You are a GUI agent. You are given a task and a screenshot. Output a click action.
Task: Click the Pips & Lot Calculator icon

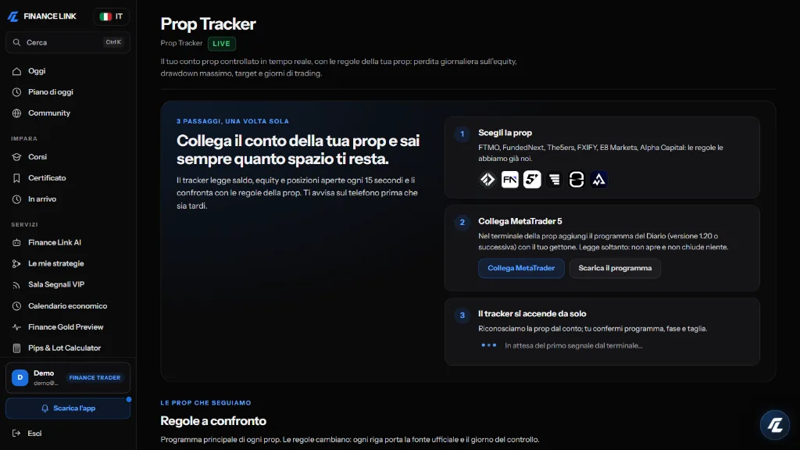pyautogui.click(x=17, y=348)
